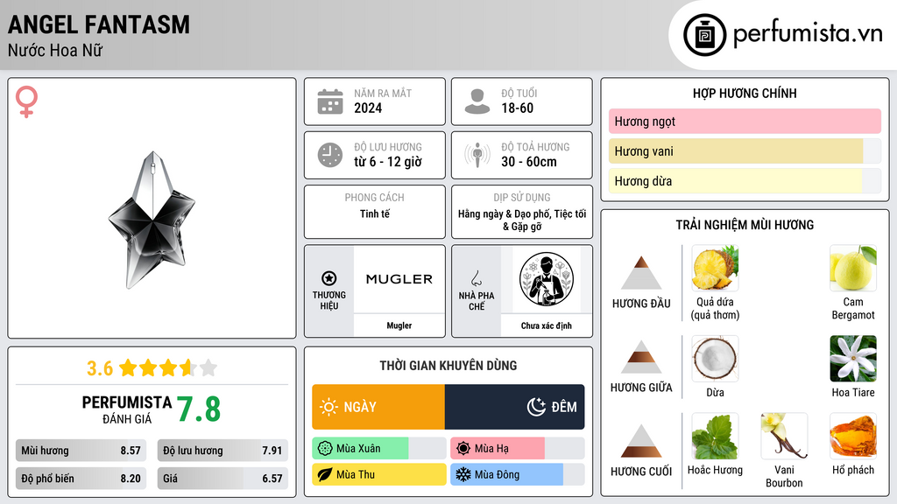Click the Mugler caption under the logo

pos(399,325)
